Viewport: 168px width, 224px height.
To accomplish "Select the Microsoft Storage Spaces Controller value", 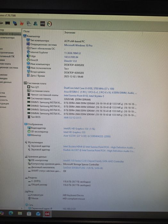I will click(81, 164).
